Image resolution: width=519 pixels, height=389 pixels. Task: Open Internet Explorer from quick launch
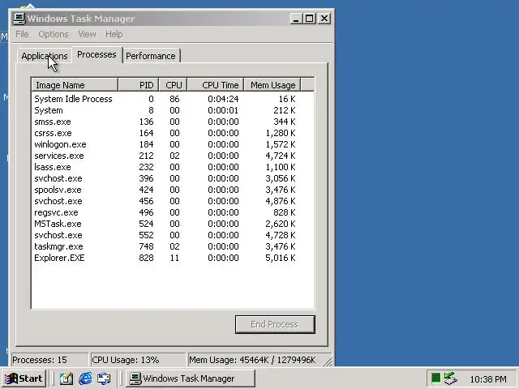85,378
